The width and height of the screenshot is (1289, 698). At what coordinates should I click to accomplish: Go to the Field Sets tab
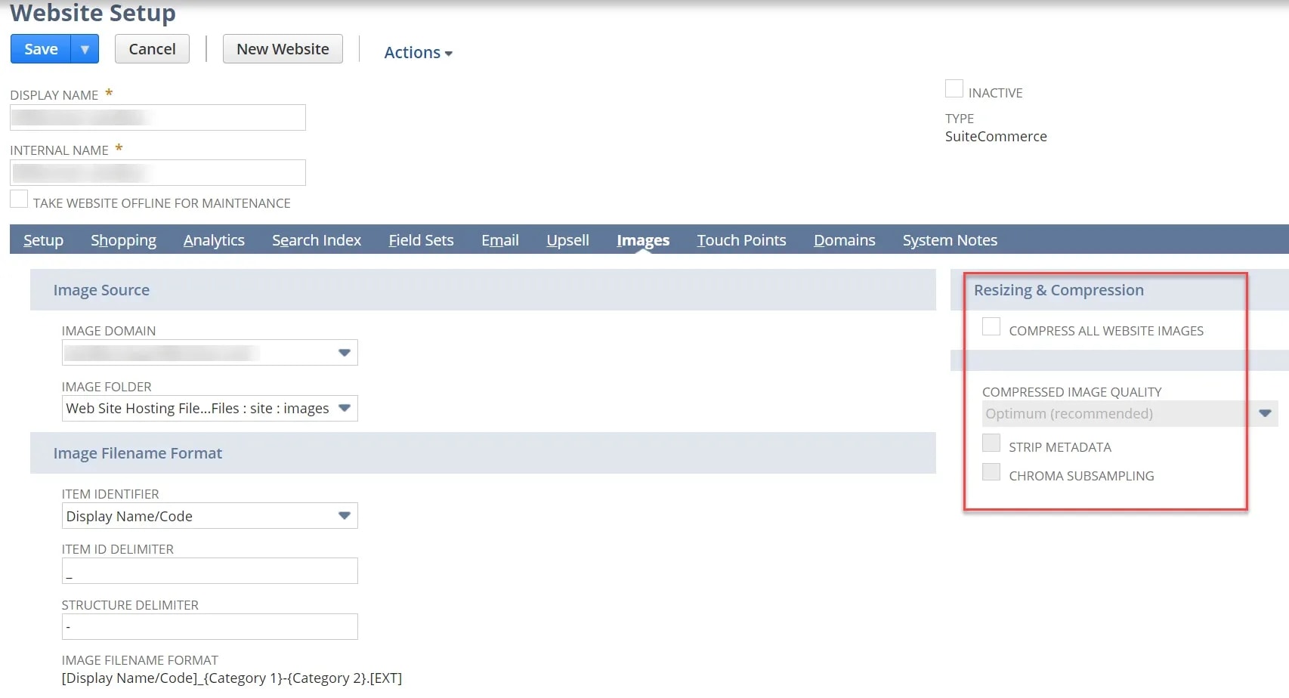(421, 240)
